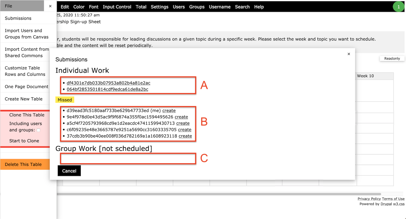This screenshot has height=219, width=406.
Task: Click Delete This Table
Action: click(25, 164)
